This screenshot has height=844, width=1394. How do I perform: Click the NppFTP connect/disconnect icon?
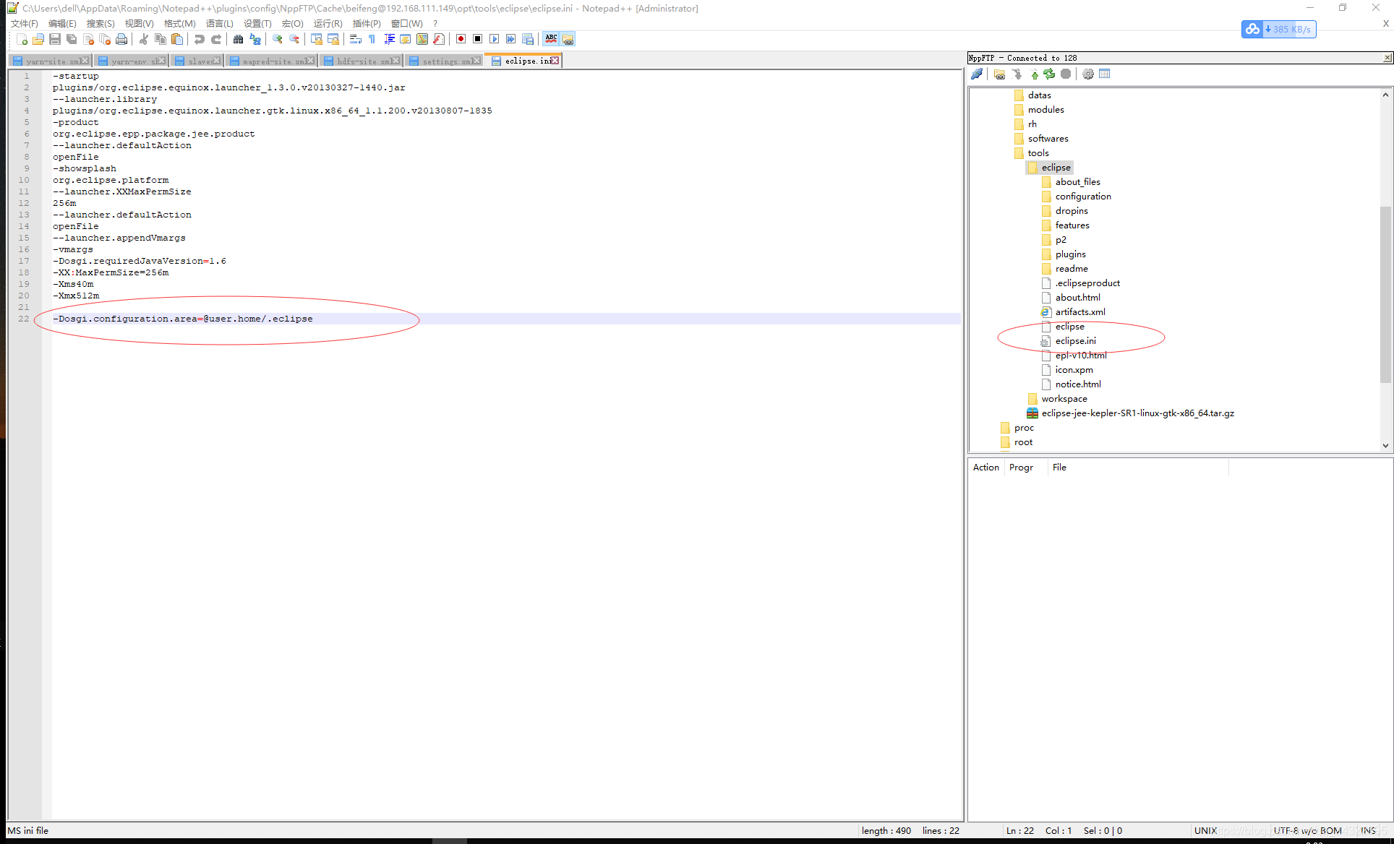click(977, 74)
